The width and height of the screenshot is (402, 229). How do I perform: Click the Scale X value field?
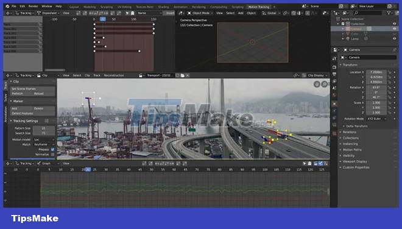pos(376,102)
